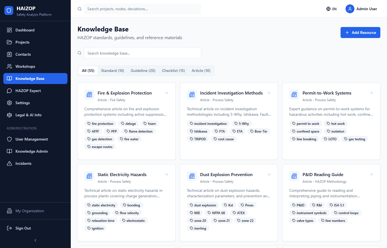Open the Projects section
This screenshot has width=387, height=248.
pyautogui.click(x=22, y=42)
